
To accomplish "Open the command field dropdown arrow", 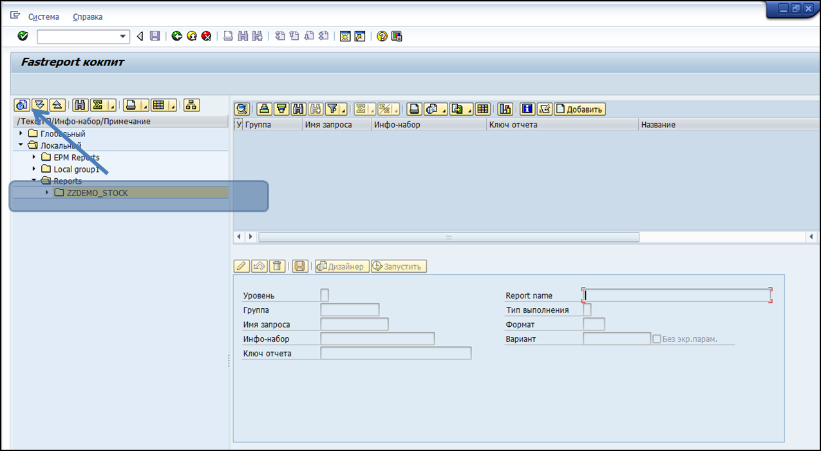I will coord(124,37).
